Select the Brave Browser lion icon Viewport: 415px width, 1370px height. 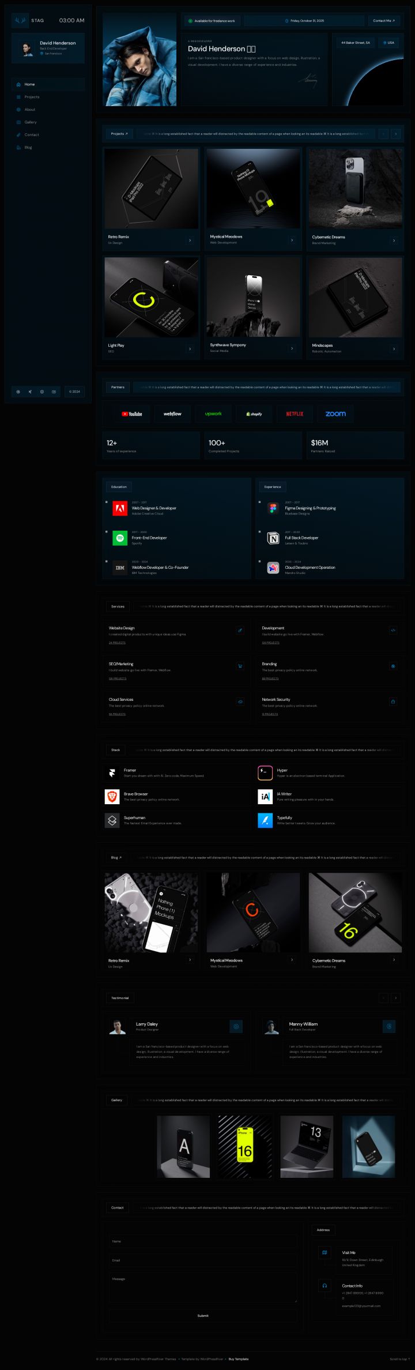[112, 797]
